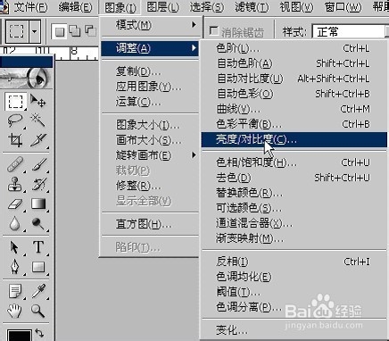Screen dimensions: 389x341
Task: Choose 反相(I) adjustment
Action: [x=294, y=262]
